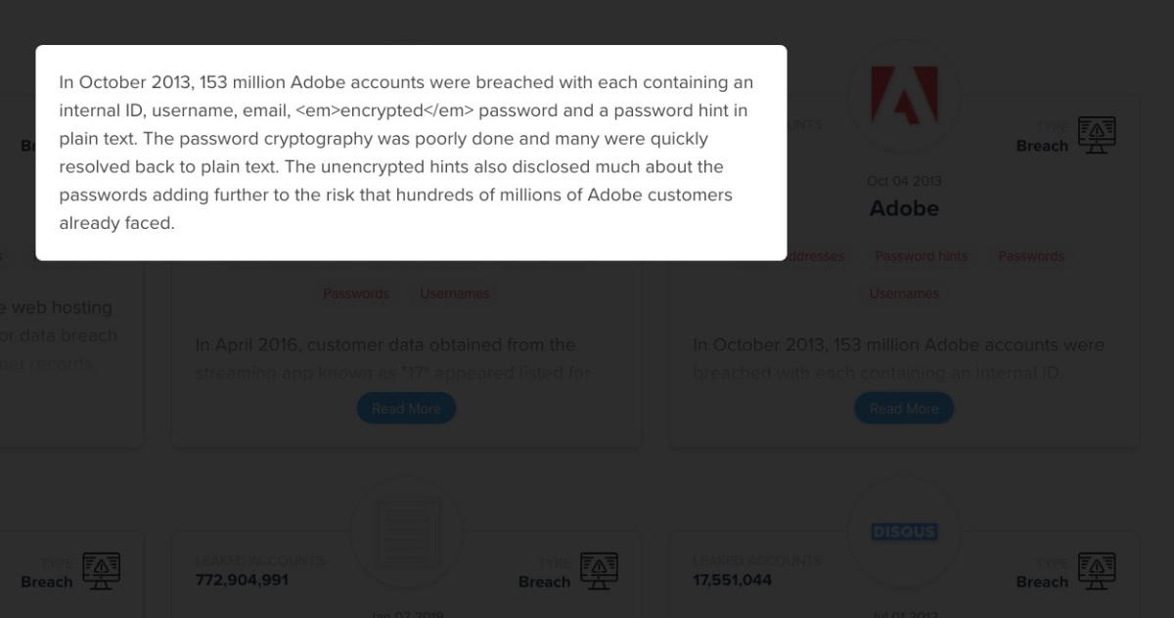Click the breach monitor icon on the bottom-left card
The image size is (1174, 618).
[x=101, y=570]
